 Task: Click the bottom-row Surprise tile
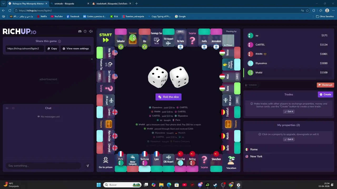pyautogui.click(x=204, y=163)
